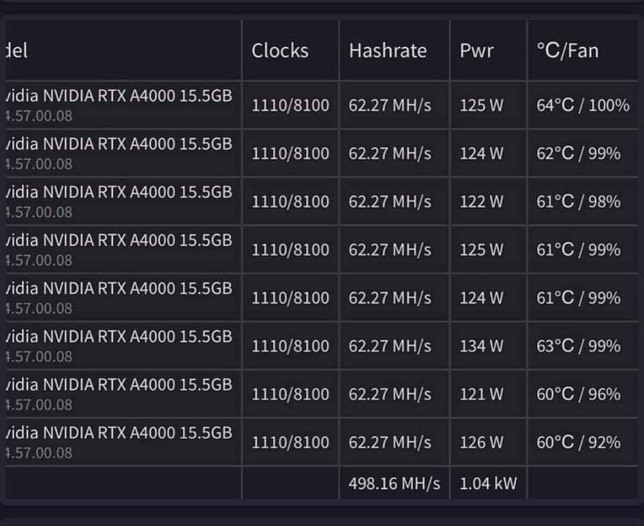Click RTX A4000 model name in 134 W row

[119, 337]
